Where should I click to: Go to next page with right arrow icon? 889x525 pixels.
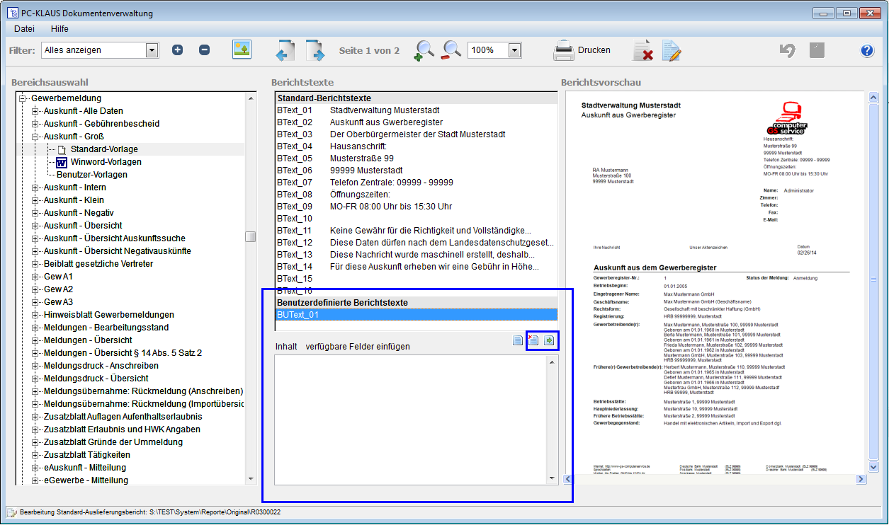click(x=315, y=50)
